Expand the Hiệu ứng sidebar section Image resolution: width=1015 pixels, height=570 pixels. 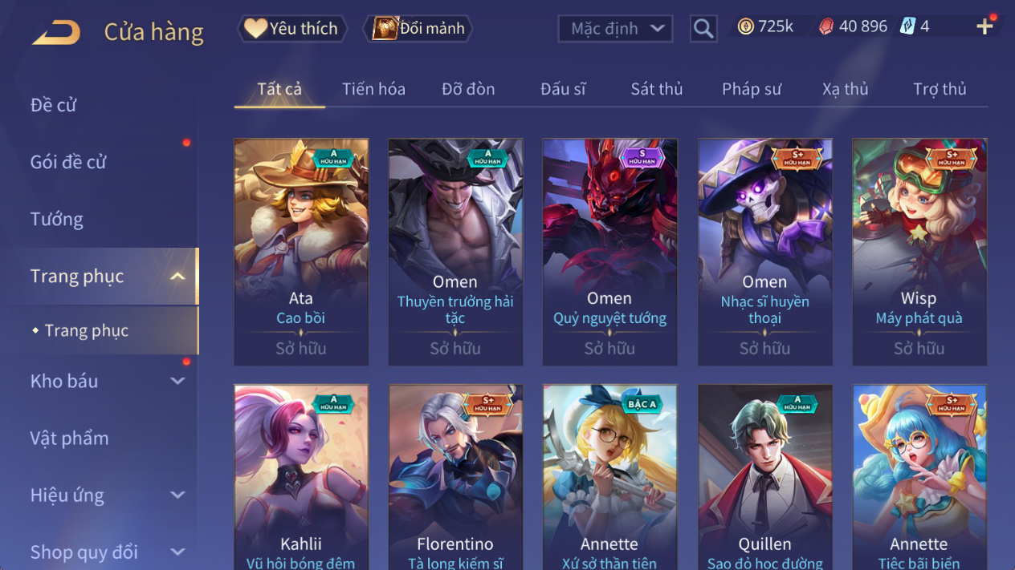pos(177,495)
